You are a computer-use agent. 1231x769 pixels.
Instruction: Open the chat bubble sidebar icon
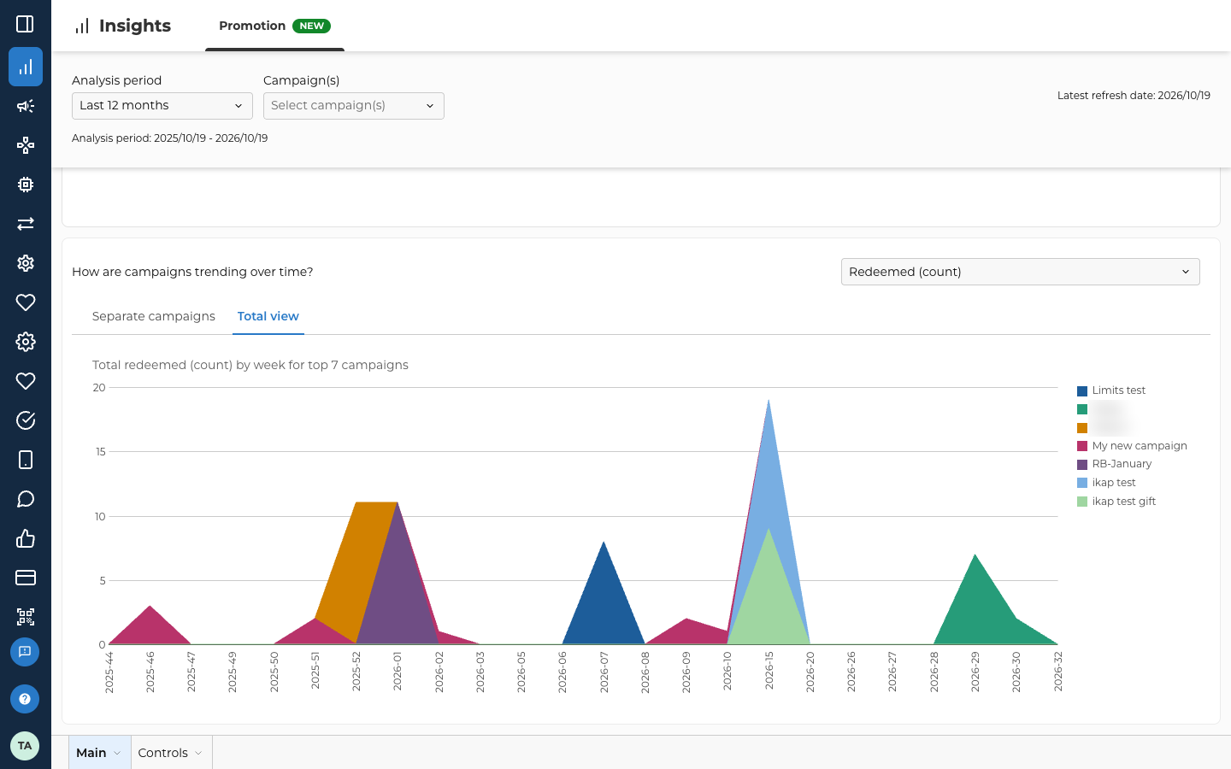tap(26, 499)
